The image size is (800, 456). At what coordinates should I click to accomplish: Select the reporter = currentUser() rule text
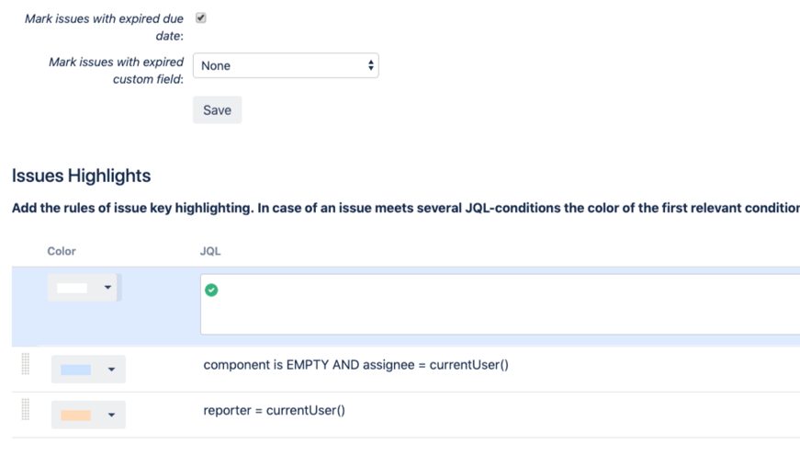click(274, 410)
